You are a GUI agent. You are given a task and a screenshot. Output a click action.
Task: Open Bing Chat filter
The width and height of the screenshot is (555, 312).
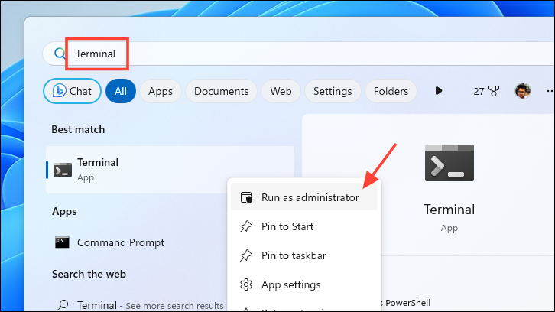tap(72, 91)
